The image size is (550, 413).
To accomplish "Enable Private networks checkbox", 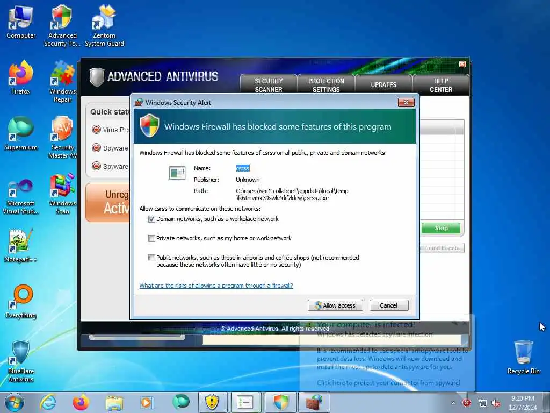I will [x=151, y=238].
